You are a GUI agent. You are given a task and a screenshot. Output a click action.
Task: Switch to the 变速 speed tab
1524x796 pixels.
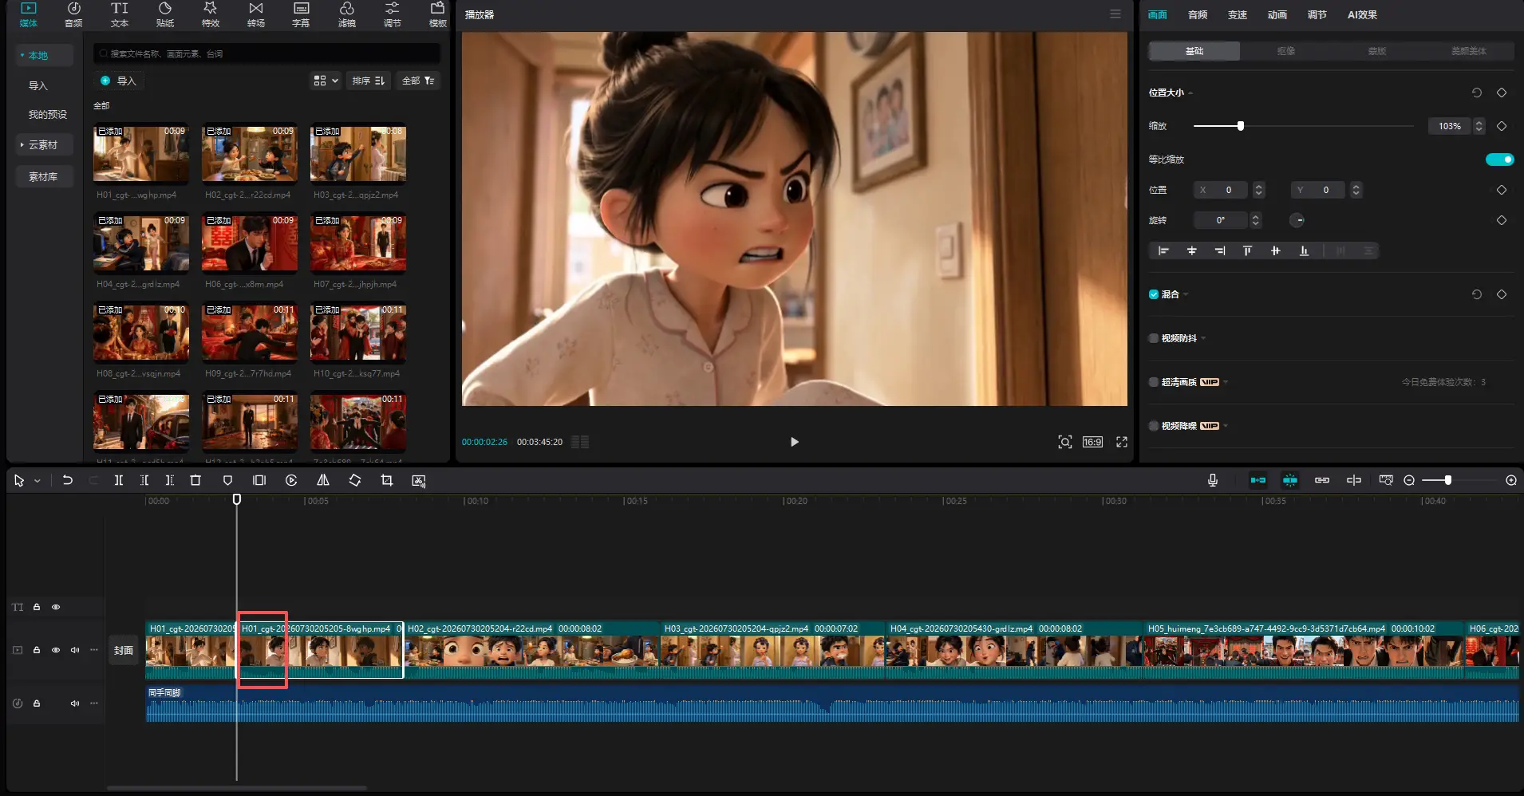[x=1238, y=14]
